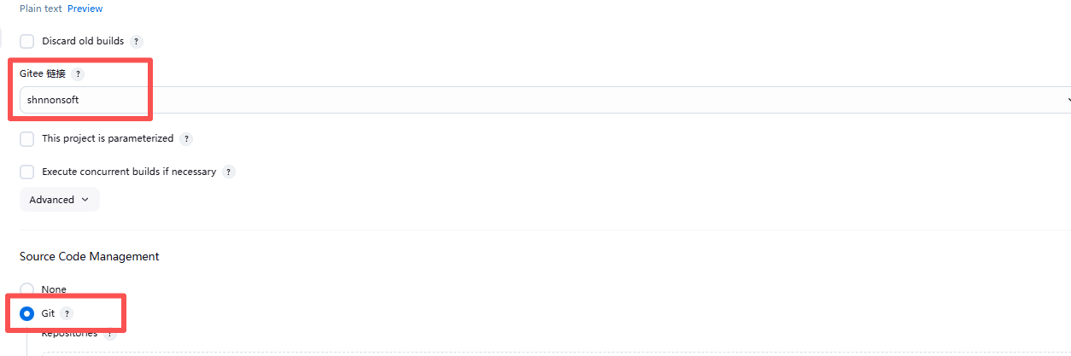The image size is (1071, 356).
Task: Click the Discard old builds label text
Action: [83, 41]
